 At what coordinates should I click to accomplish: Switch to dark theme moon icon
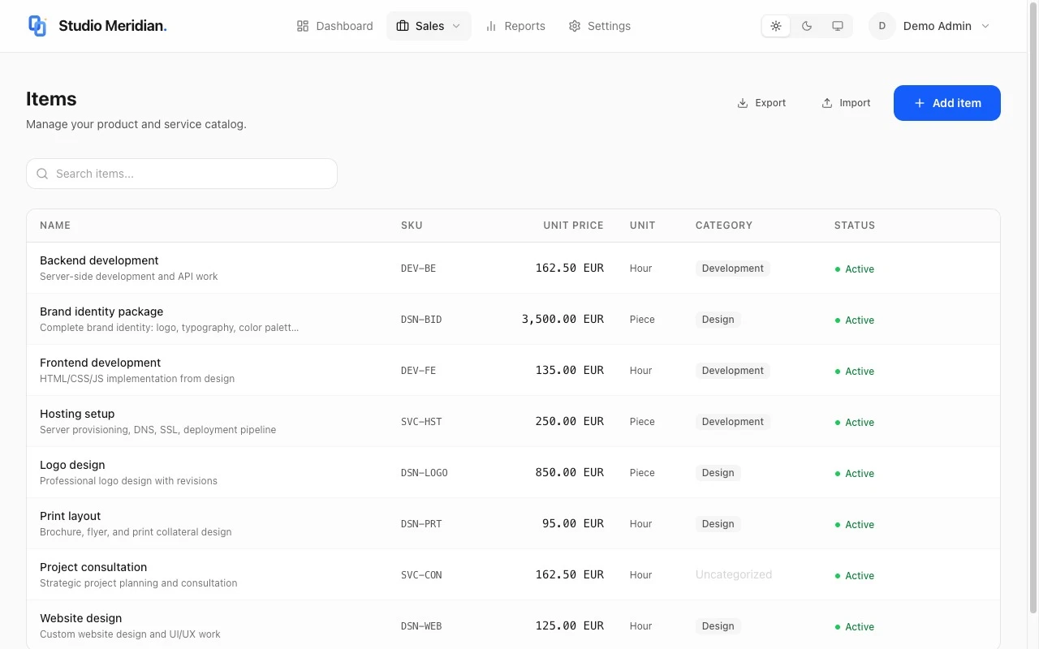(807, 26)
